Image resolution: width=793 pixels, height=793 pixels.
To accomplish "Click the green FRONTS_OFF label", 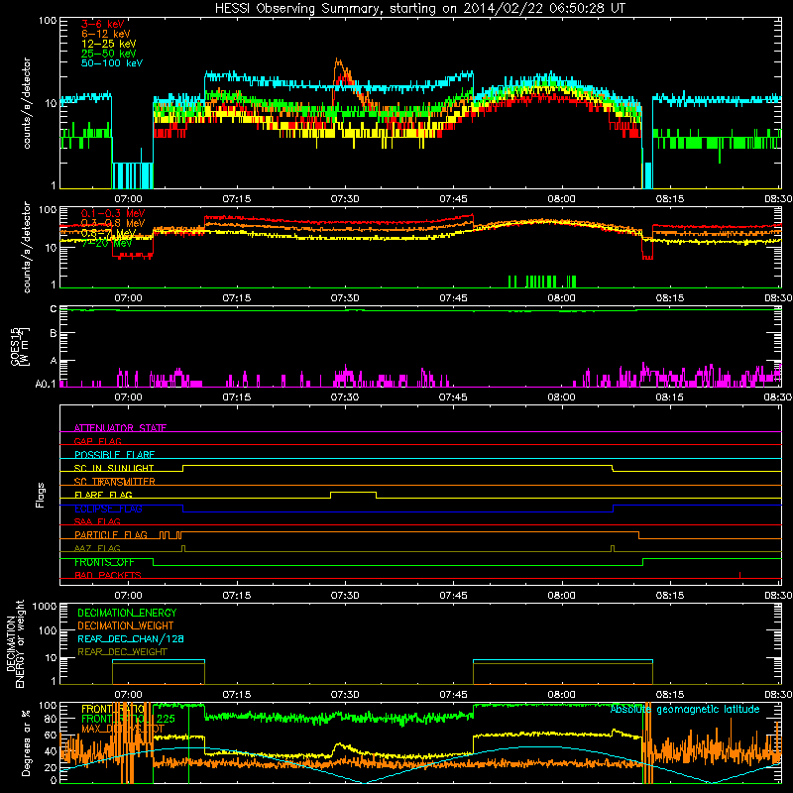I will pyautogui.click(x=104, y=562).
